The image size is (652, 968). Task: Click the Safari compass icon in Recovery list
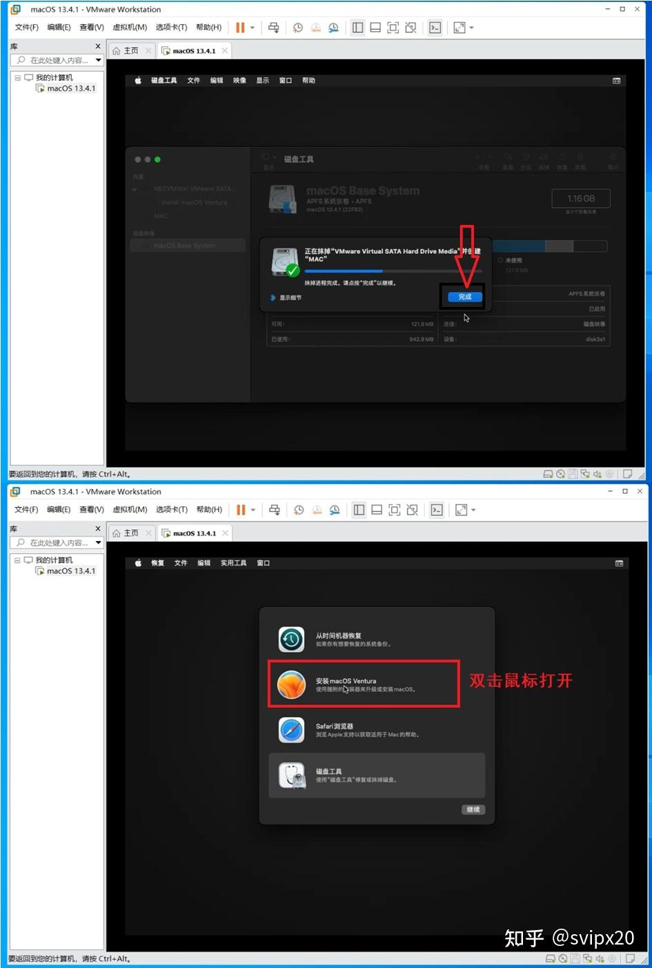pos(291,730)
